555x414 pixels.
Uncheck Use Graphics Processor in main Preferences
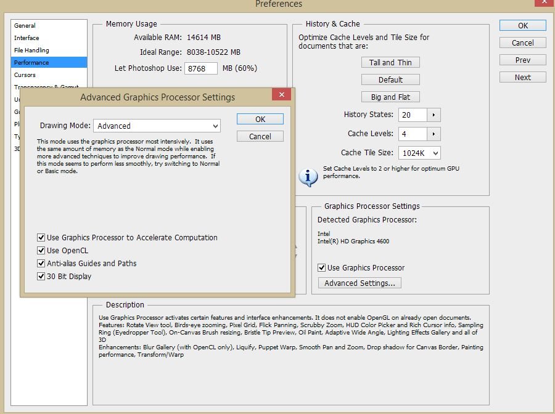(x=322, y=268)
